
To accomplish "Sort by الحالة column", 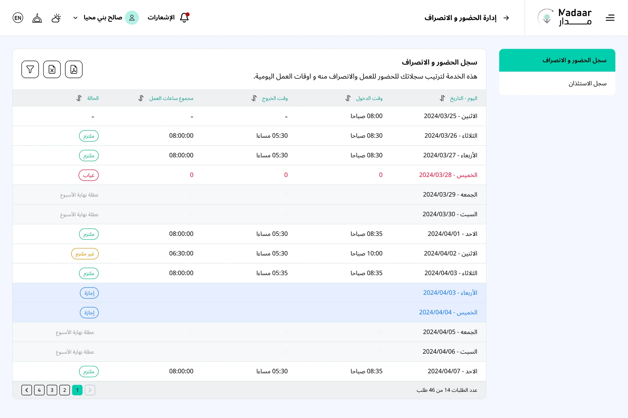I will pos(79,98).
